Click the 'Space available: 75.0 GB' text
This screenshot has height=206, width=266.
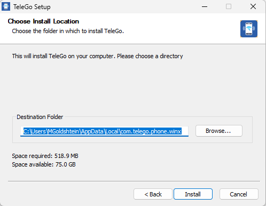44,164
